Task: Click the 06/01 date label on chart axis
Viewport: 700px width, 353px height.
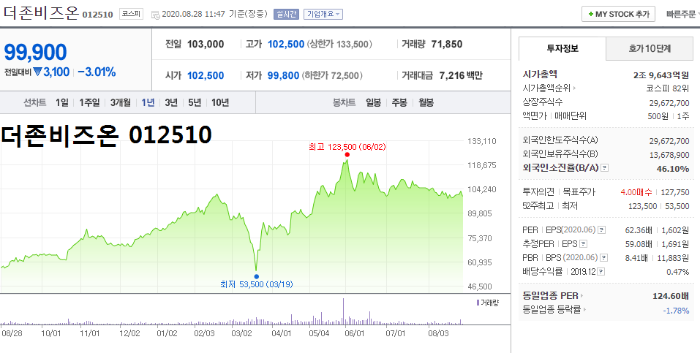Action: (x=355, y=333)
